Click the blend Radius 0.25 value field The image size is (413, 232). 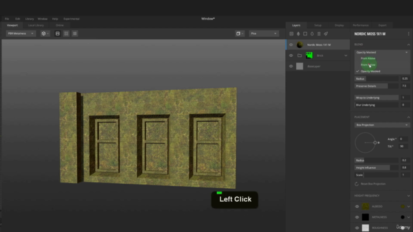tap(405, 79)
